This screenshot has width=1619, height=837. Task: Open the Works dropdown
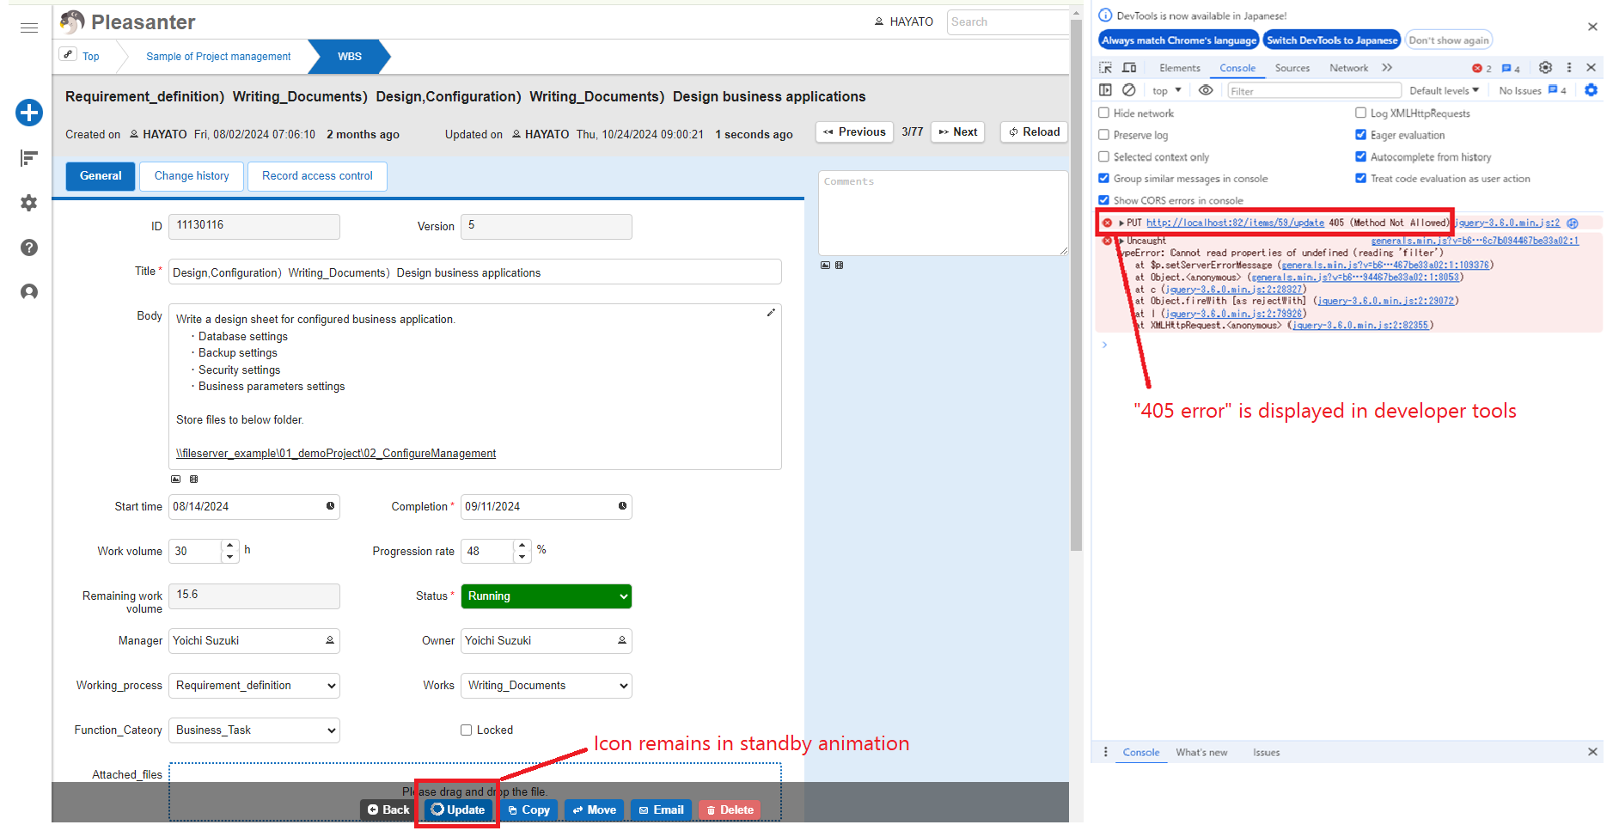547,686
